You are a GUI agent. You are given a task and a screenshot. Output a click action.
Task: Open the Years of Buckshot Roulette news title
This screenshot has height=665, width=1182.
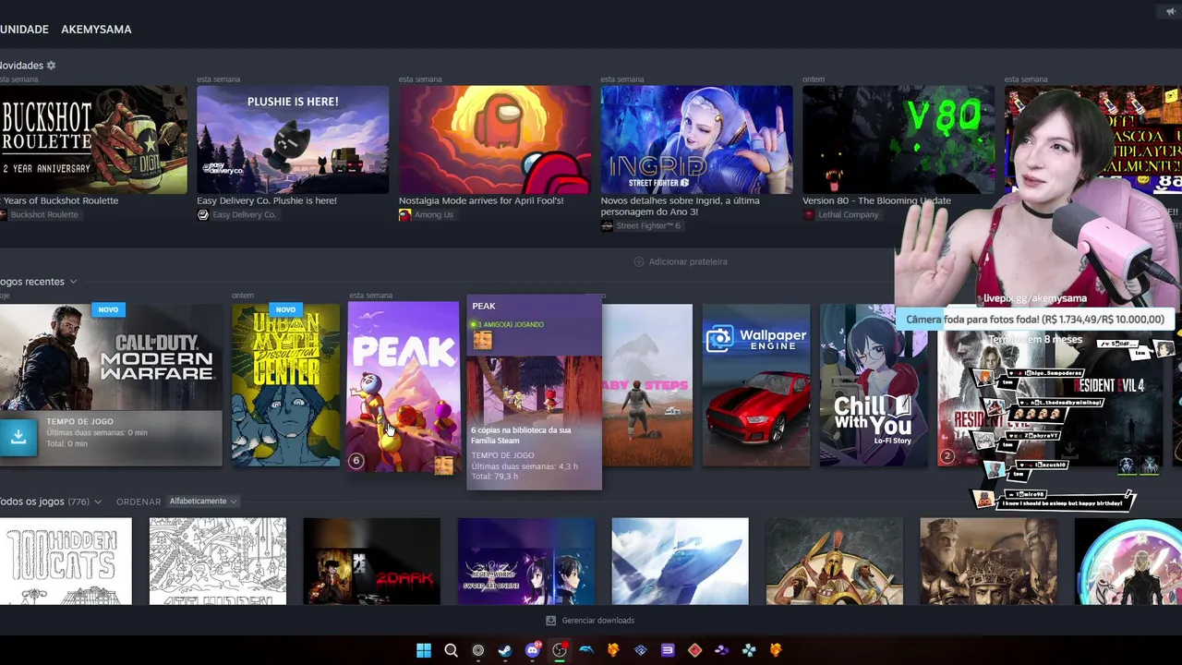click(59, 200)
